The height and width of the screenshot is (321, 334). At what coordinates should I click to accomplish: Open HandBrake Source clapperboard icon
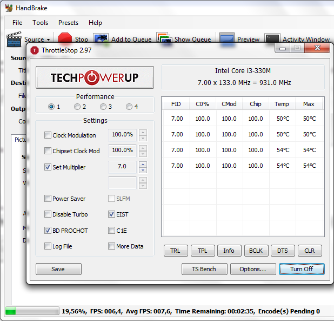point(14,39)
